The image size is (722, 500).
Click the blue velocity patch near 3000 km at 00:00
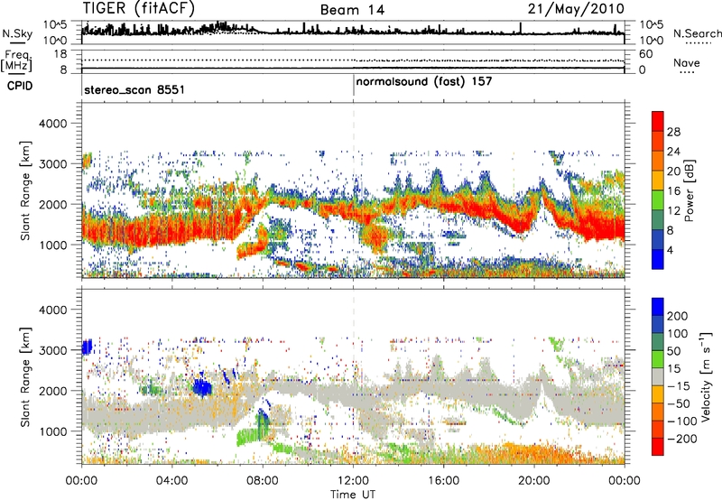pyautogui.click(x=87, y=347)
